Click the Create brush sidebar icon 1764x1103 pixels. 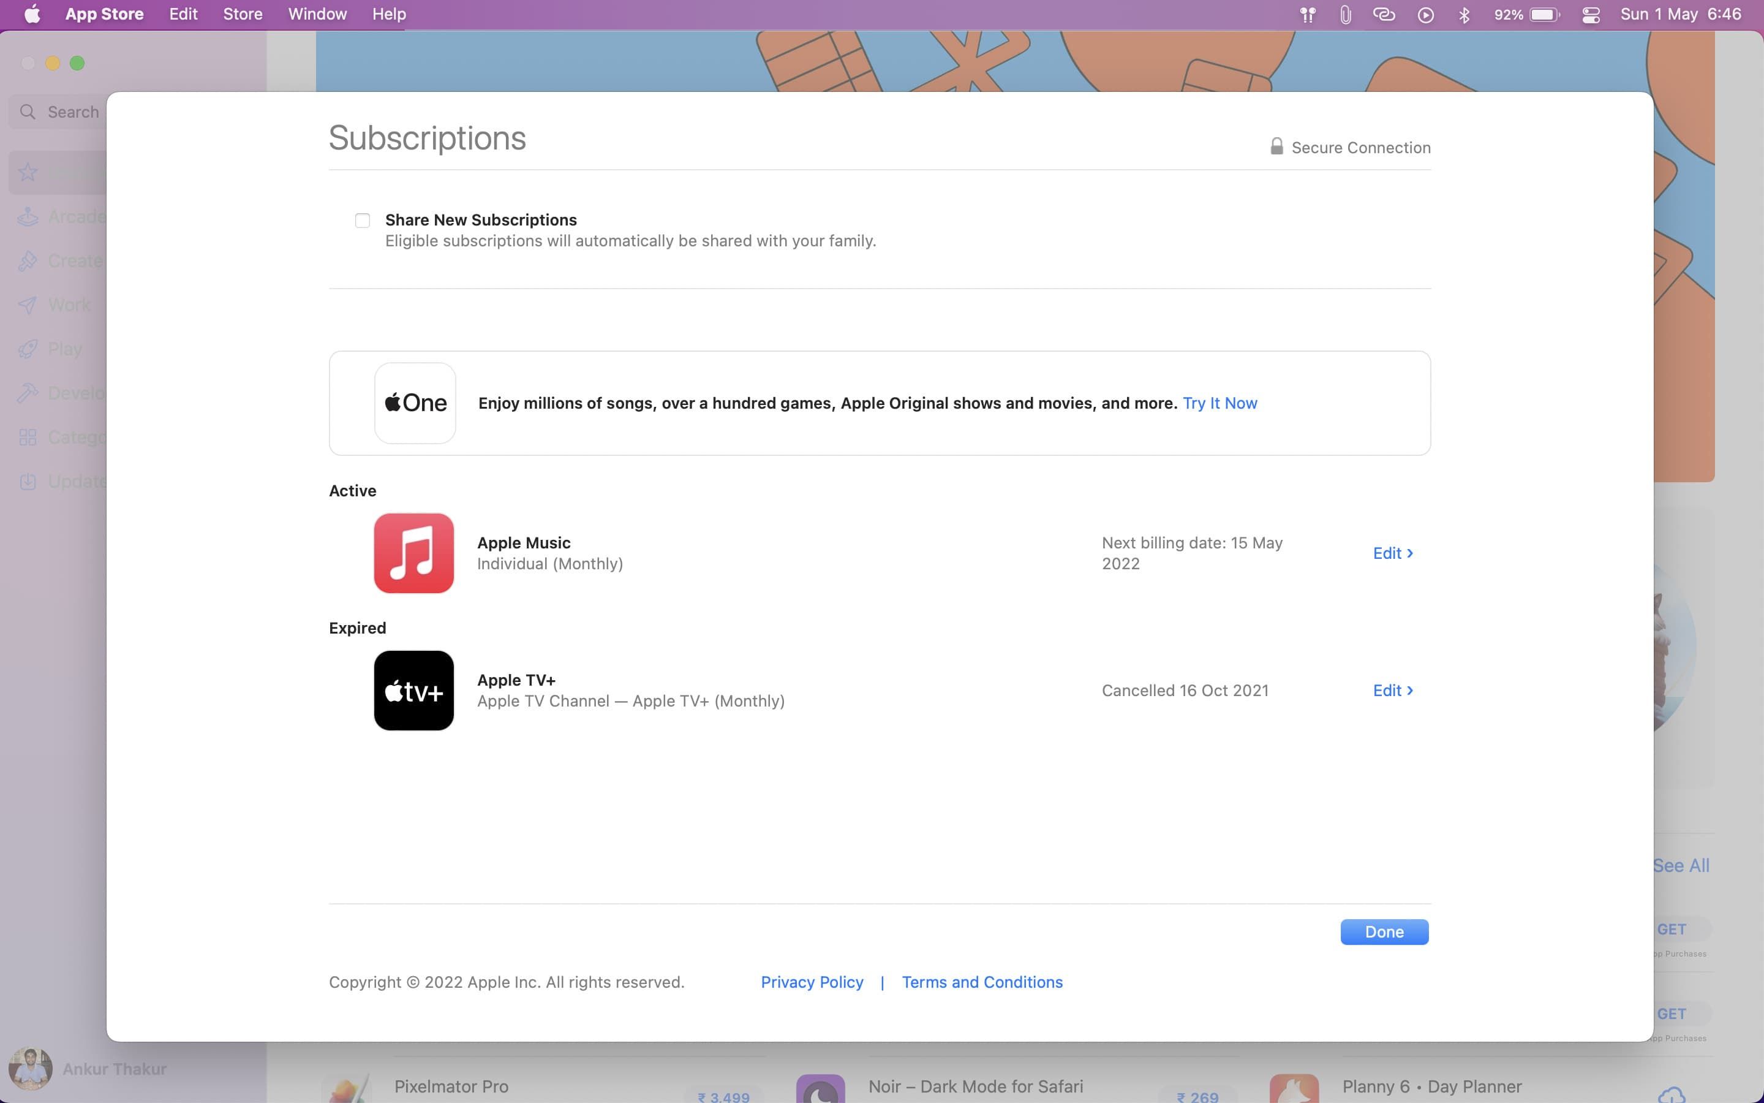[28, 260]
